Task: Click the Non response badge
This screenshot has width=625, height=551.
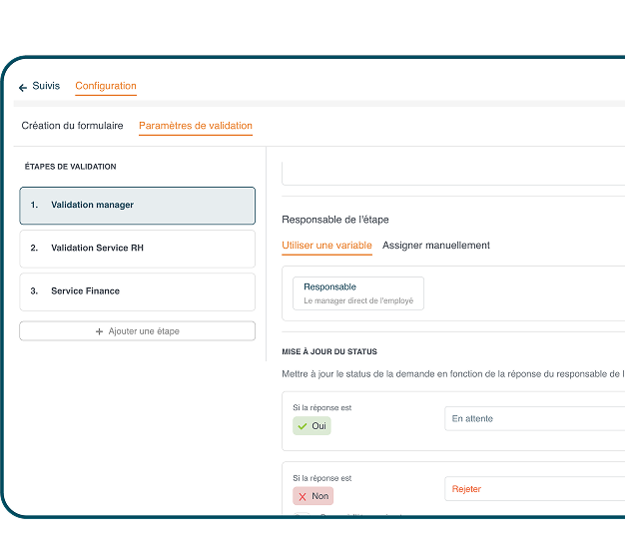Action: click(312, 496)
